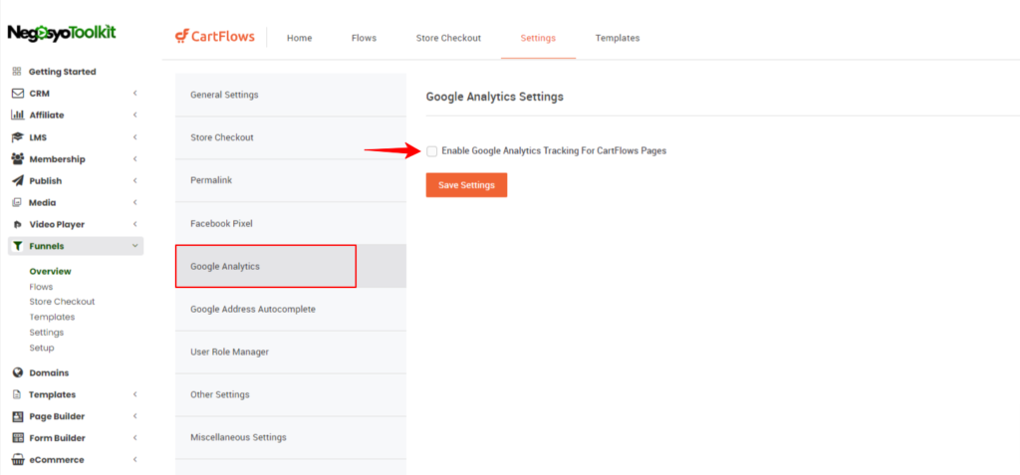This screenshot has height=475, width=1020.
Task: Expand the CRM menu chevron
Action: pos(134,94)
